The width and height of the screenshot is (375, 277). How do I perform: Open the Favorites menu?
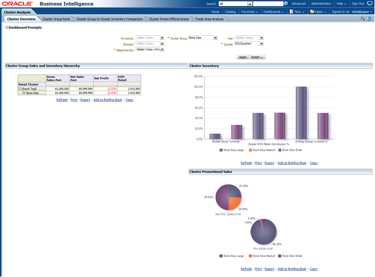tap(249, 12)
